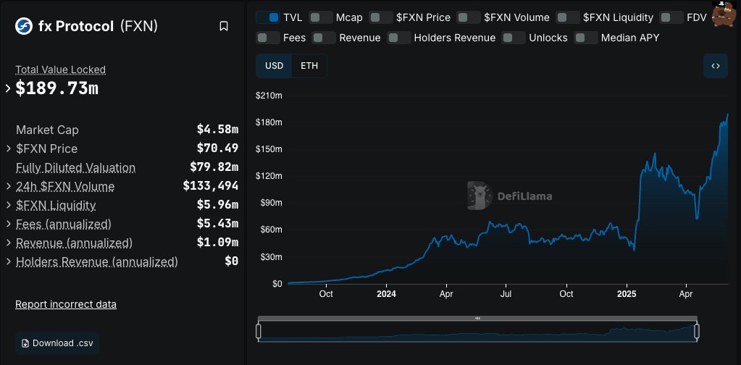Screen dimensions: 741x365
Task: Enable the Mcap chart series
Action: (321, 18)
